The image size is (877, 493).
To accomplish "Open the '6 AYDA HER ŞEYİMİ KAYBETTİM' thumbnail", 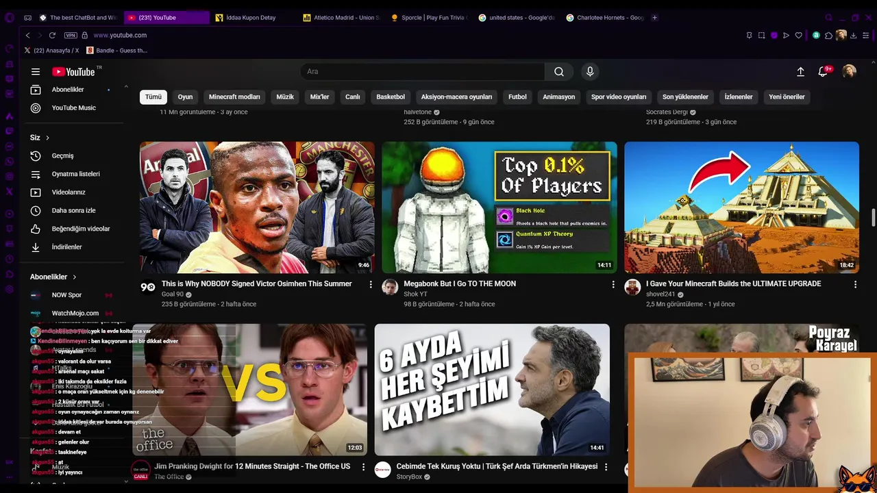I will click(492, 390).
